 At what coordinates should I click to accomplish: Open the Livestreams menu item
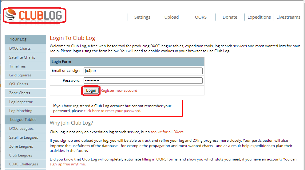click(288, 17)
